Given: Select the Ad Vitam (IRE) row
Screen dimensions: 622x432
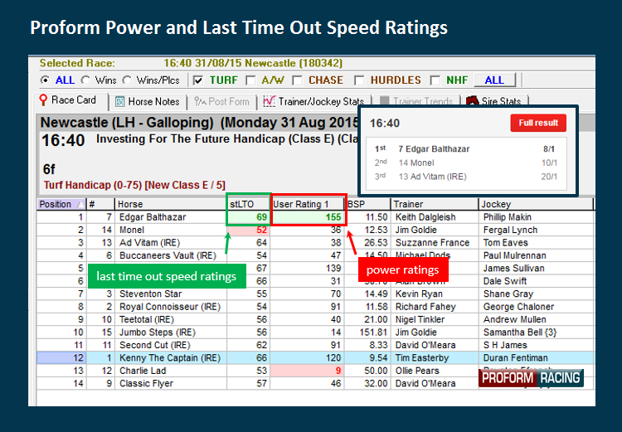Looking at the screenshot, I should point(315,243).
